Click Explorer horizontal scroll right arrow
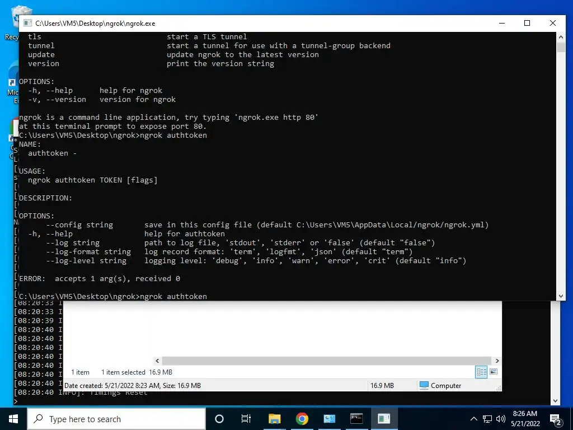The width and height of the screenshot is (573, 430). [x=497, y=361]
